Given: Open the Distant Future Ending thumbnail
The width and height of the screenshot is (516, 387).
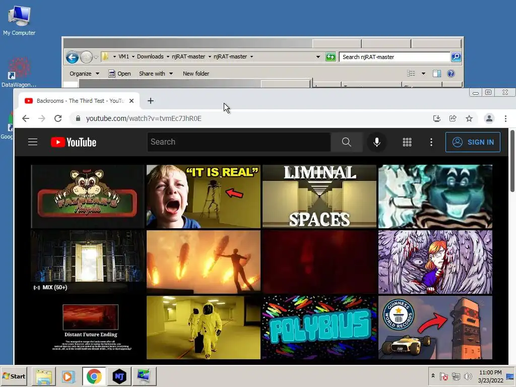Looking at the screenshot, I should pyautogui.click(x=88, y=328).
